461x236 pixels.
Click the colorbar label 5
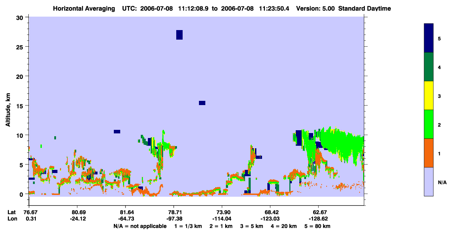click(439, 38)
